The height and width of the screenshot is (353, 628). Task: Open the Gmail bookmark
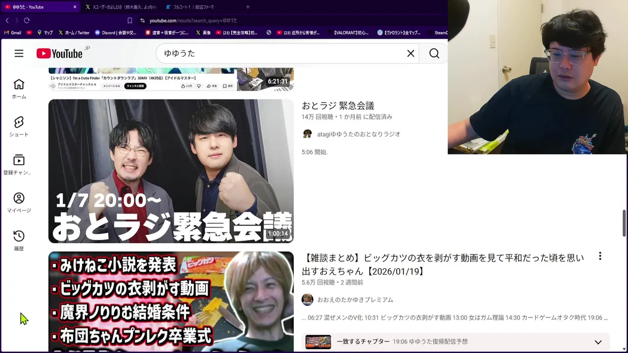[x=13, y=33]
